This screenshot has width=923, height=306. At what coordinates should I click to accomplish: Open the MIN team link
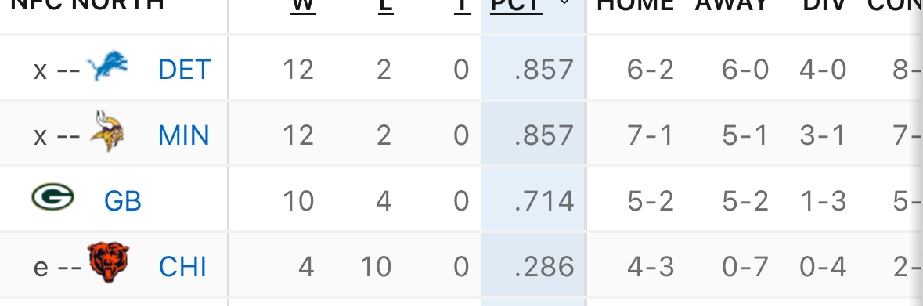tap(184, 135)
